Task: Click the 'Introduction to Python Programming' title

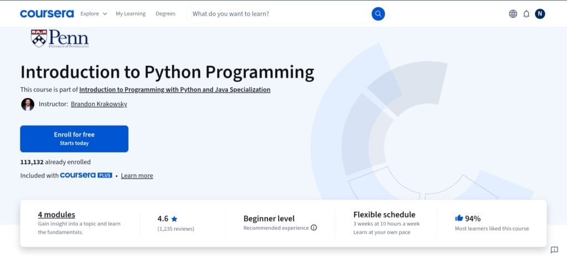Action: tap(167, 72)
